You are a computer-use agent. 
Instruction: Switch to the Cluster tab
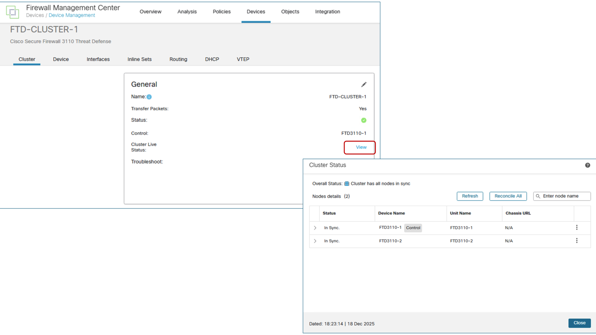tap(27, 59)
